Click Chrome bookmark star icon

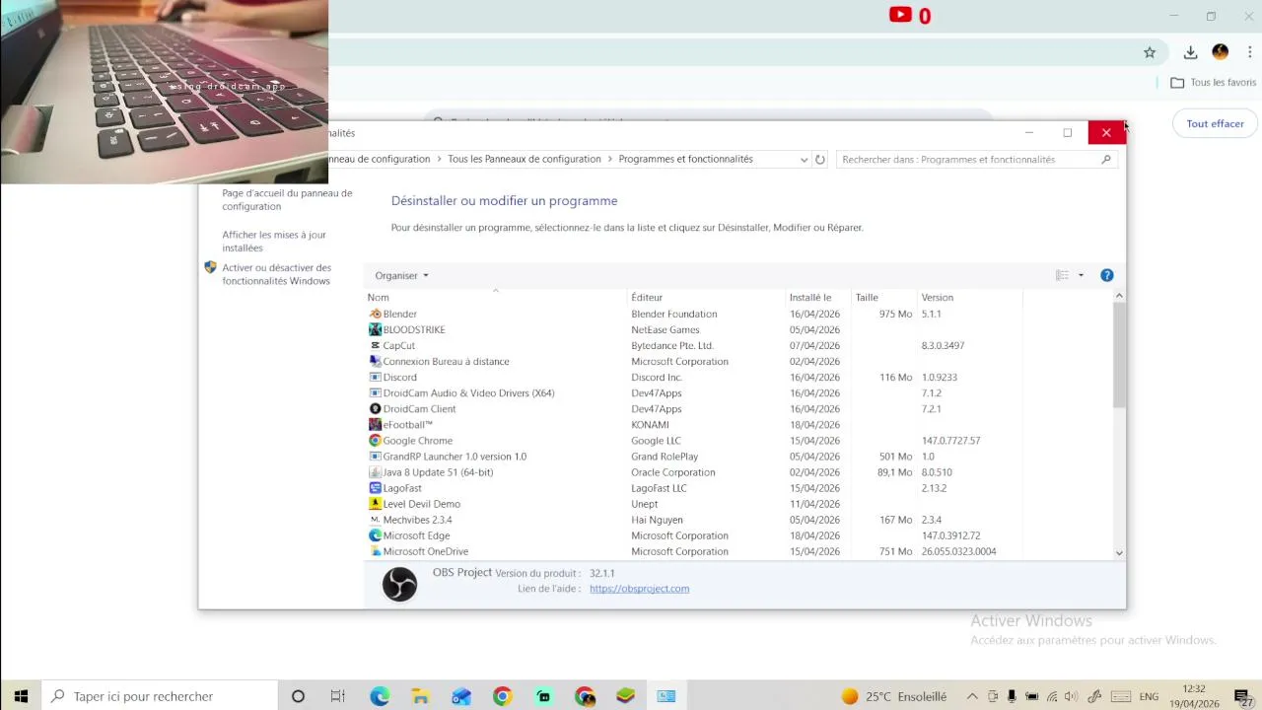[1149, 52]
